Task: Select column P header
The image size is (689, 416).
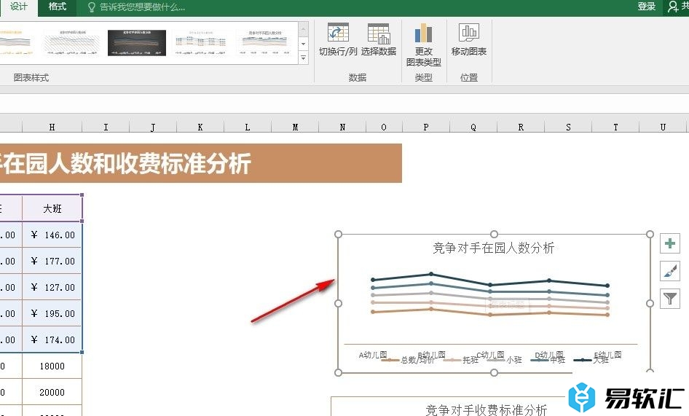Action: [426, 127]
